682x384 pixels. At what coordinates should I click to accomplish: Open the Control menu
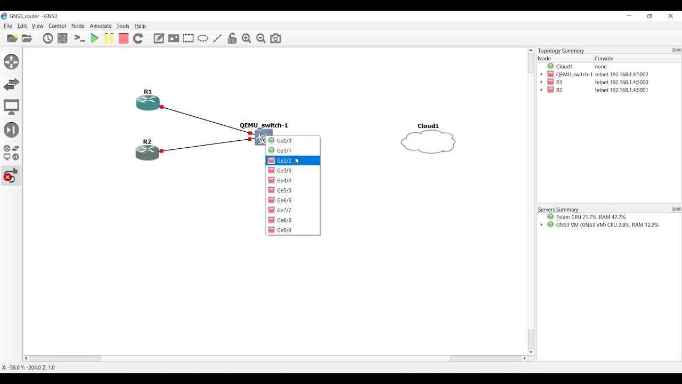[58, 26]
